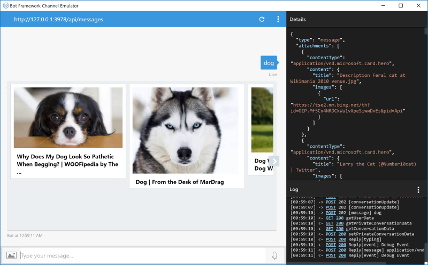Open the emulator settings kebab menu

tap(278, 19)
